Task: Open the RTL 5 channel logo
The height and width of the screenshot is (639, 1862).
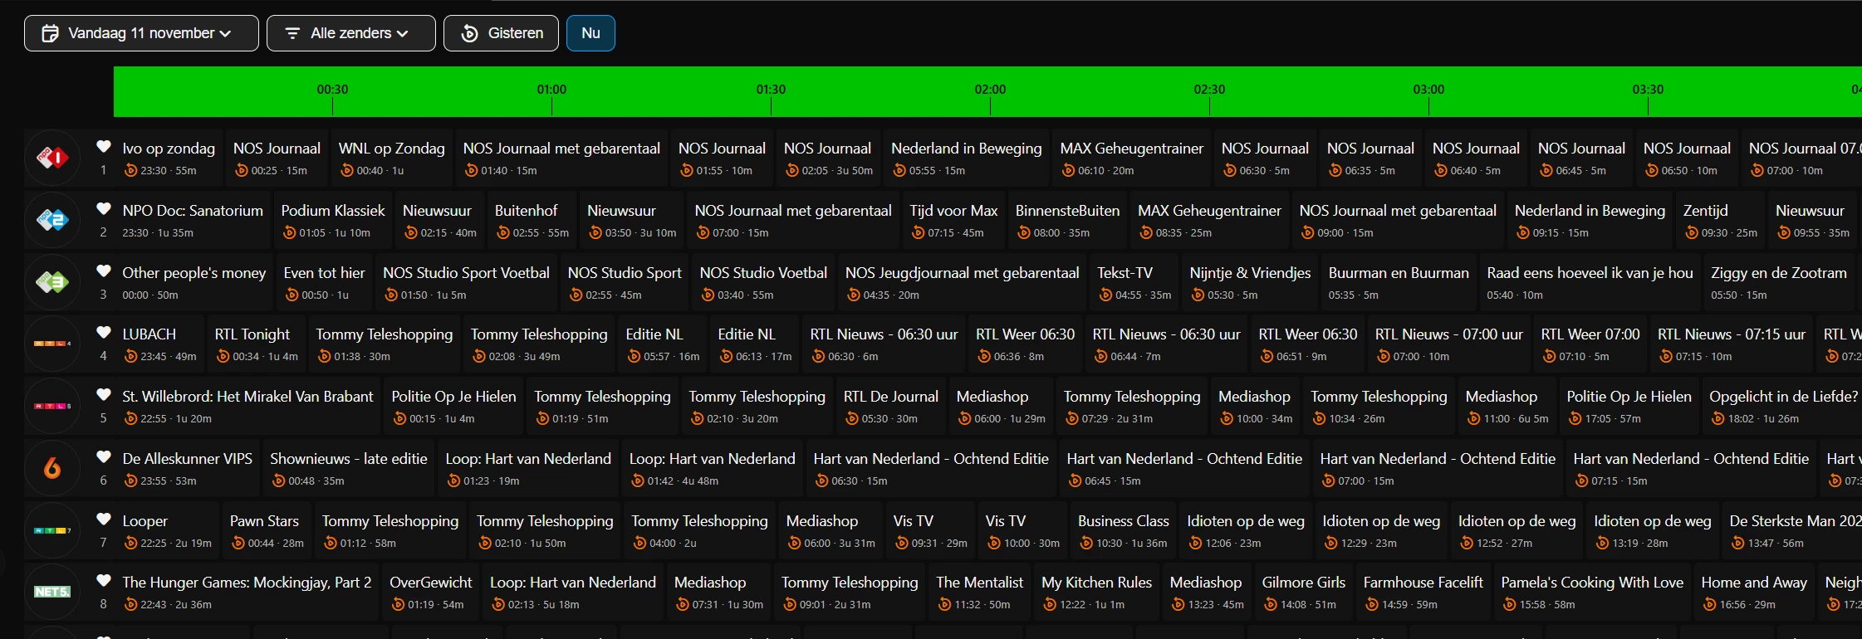Action: (x=52, y=406)
